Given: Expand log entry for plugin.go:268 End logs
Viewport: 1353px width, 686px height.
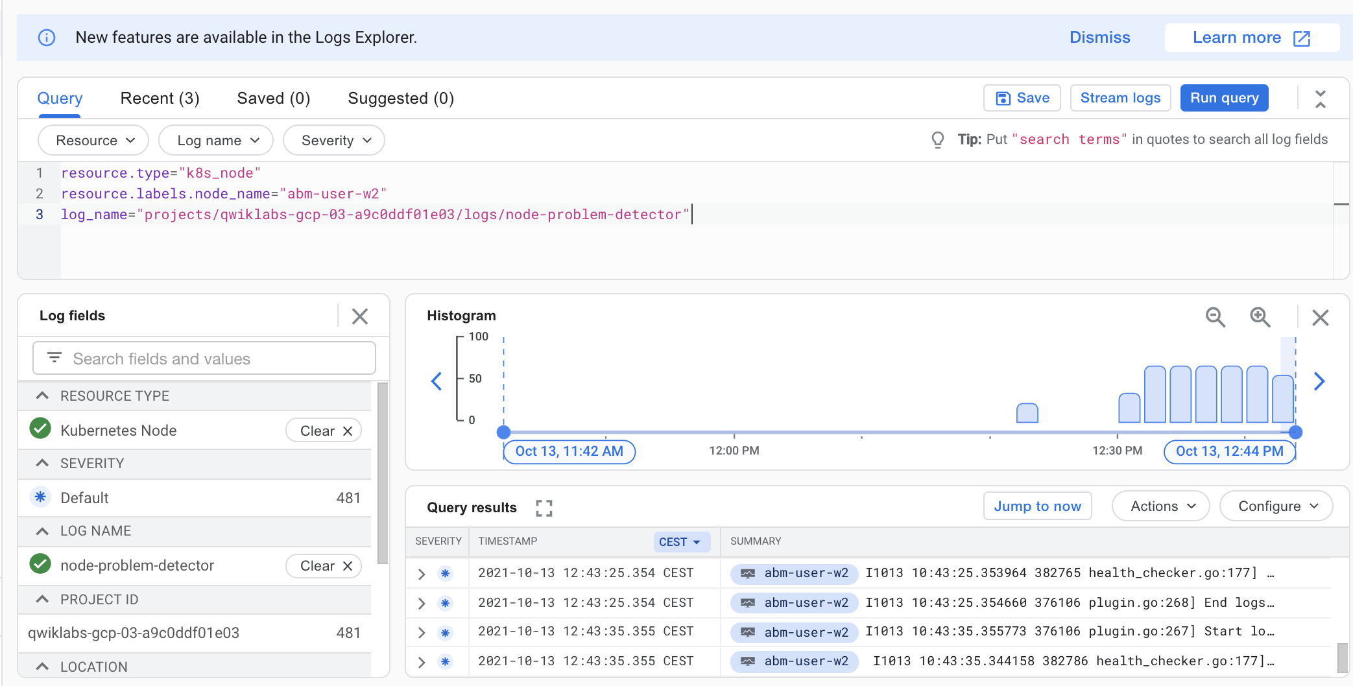Looking at the screenshot, I should coord(422,604).
